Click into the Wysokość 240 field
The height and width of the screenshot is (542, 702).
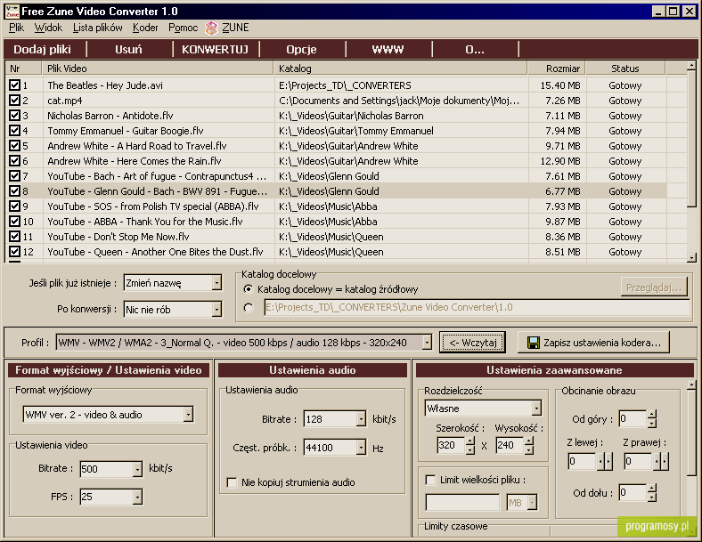click(x=510, y=445)
